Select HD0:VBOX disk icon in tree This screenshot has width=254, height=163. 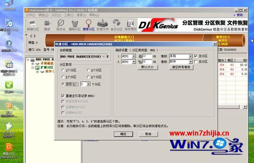(x=33, y=60)
